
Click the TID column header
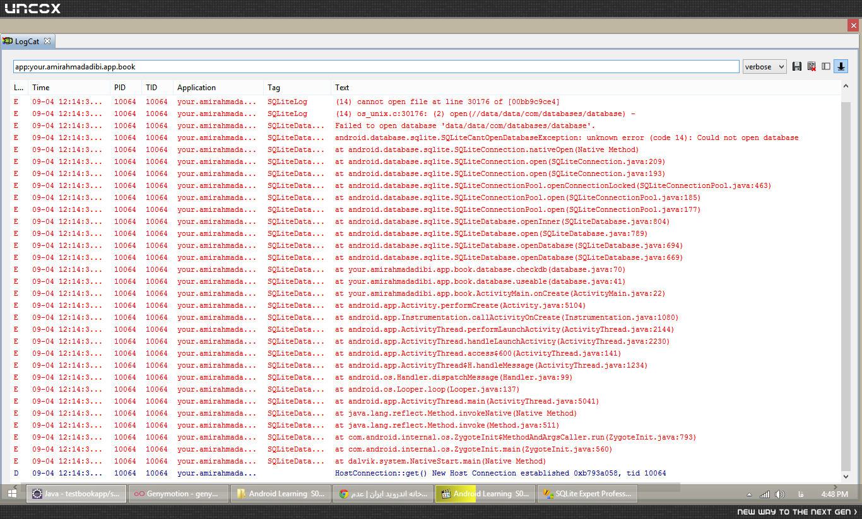(x=158, y=88)
